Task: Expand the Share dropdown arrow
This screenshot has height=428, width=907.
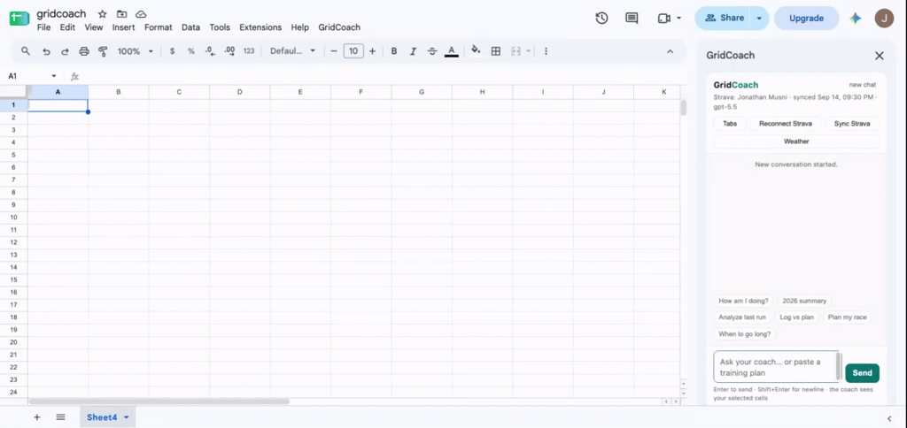Action: pos(759,19)
